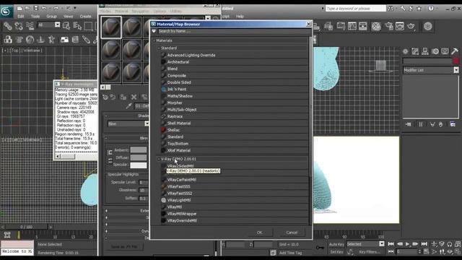The image size is (462, 260).
Task: Open the Views menu
Action: (68, 17)
